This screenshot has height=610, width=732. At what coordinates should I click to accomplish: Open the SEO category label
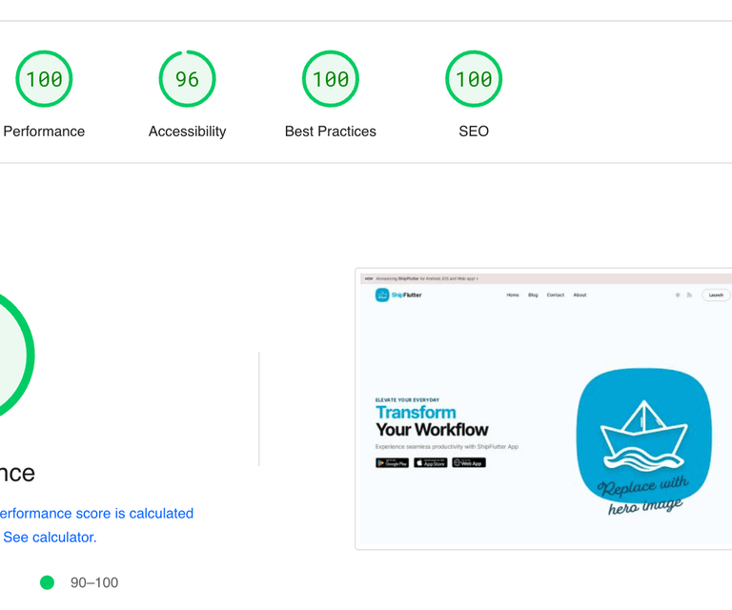(x=474, y=132)
